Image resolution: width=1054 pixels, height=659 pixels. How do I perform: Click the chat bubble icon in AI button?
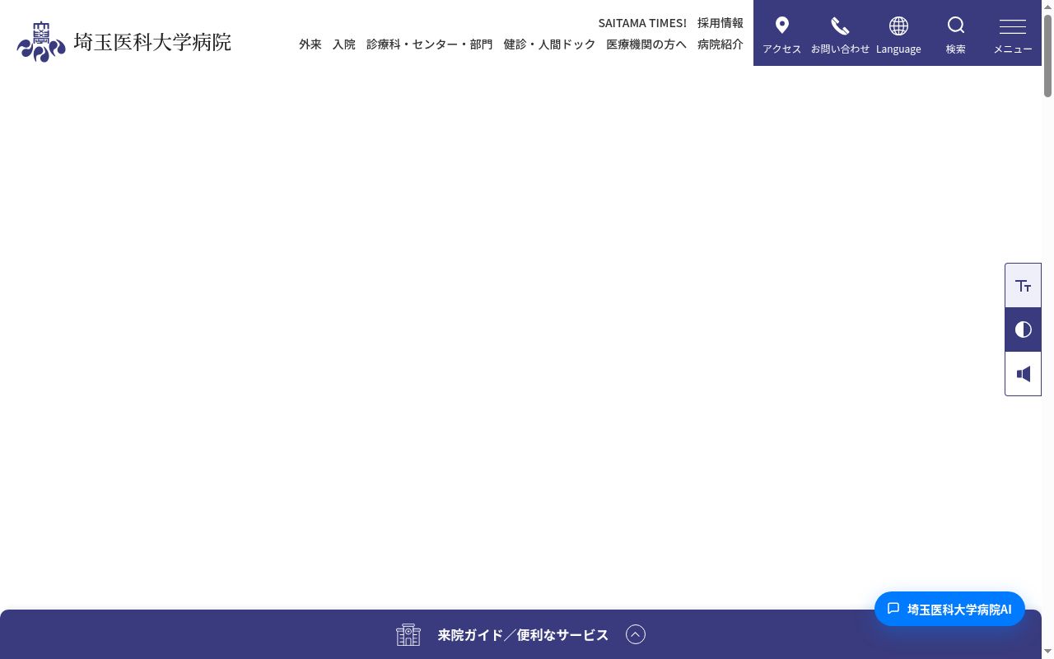(x=893, y=609)
